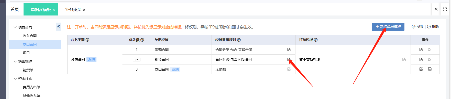The height and width of the screenshot is (99, 451).
Task: Click edit icon in 支出合同 operations column
Action: 421,69
